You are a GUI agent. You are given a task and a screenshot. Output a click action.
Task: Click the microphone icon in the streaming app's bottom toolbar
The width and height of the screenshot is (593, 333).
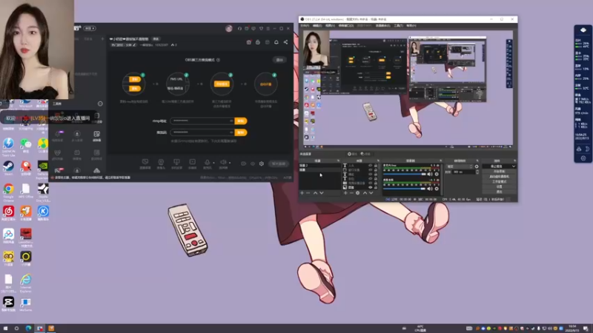pos(207,162)
